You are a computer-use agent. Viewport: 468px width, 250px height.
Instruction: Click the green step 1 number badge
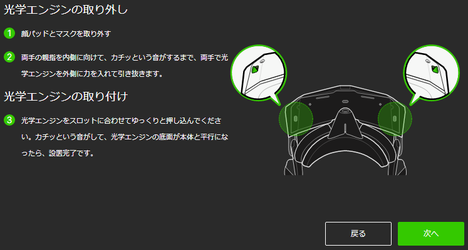(9, 33)
